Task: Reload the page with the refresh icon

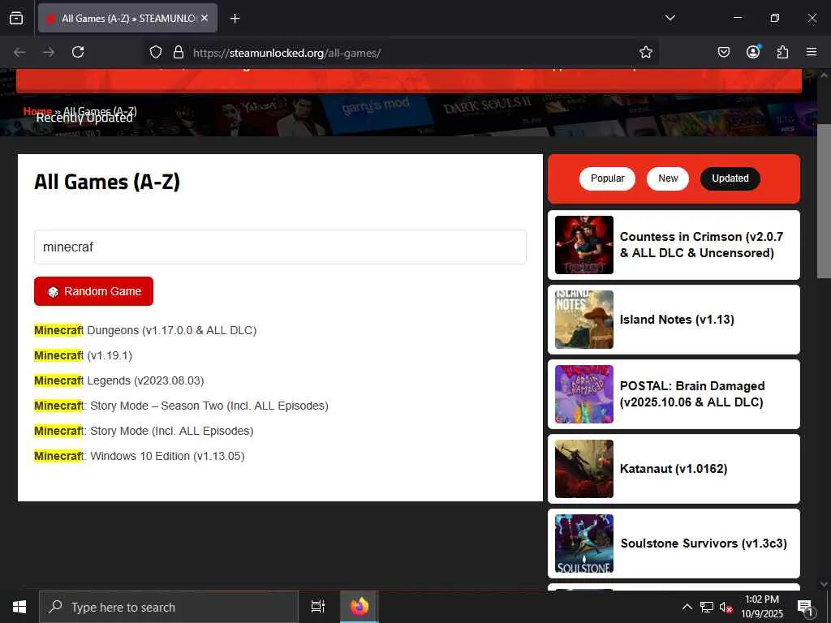Action: point(78,52)
